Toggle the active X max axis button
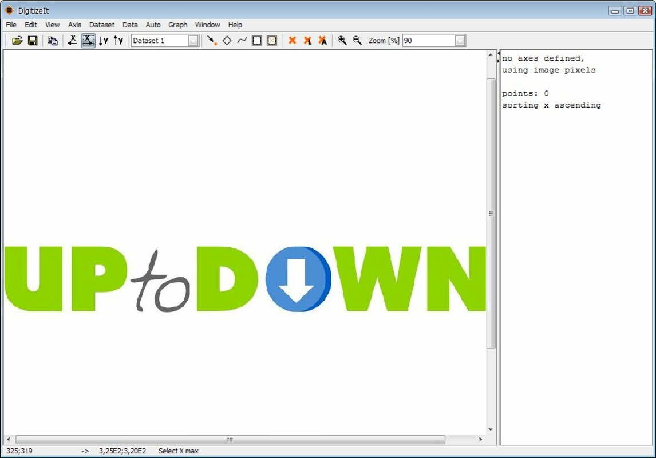Screen dimensions: 656x458 (x=88, y=41)
